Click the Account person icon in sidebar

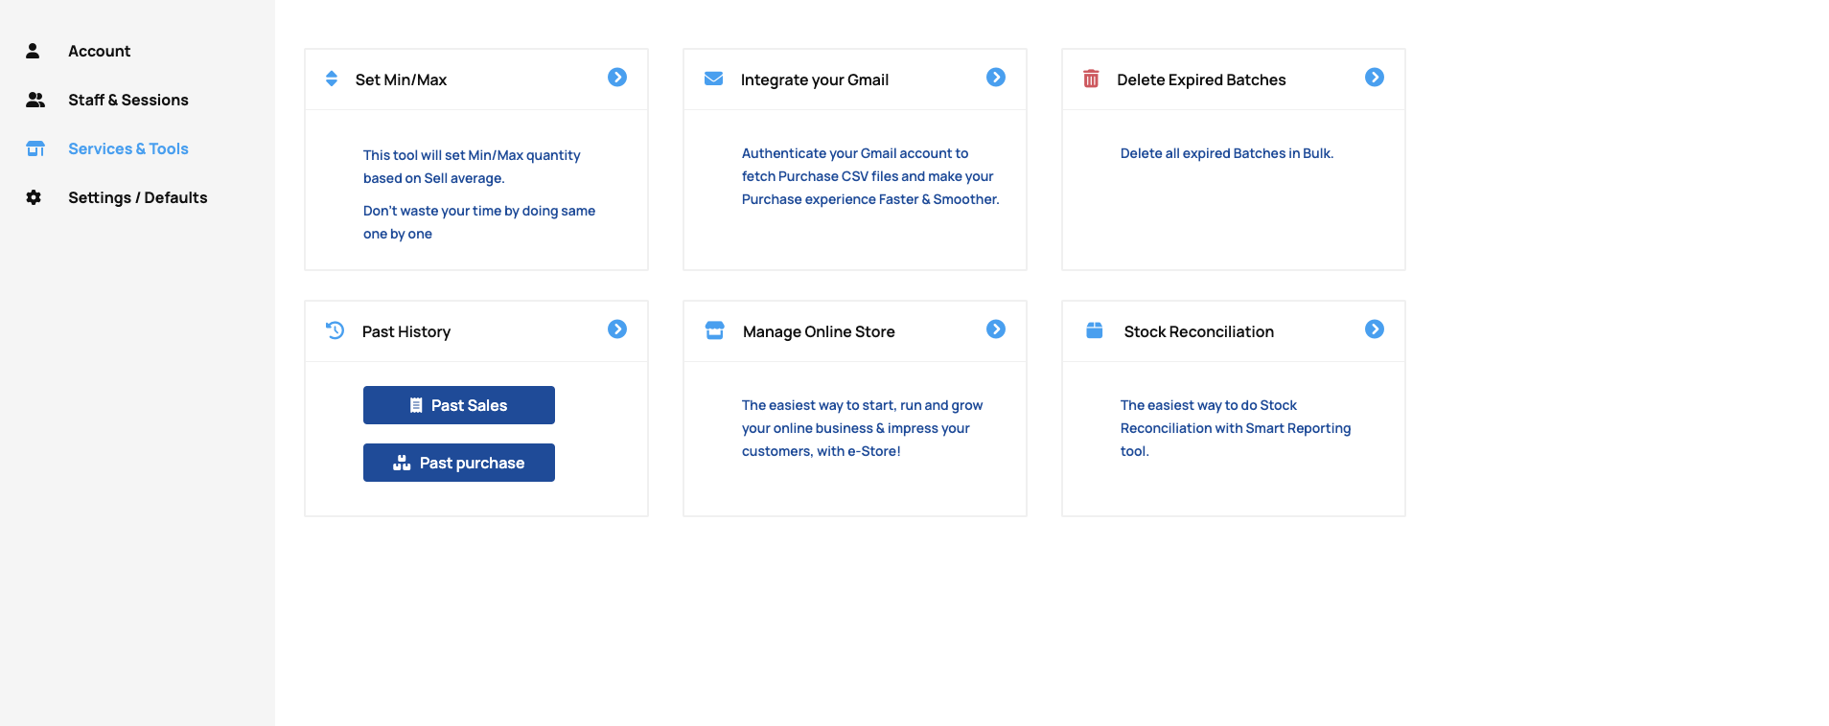click(x=33, y=51)
